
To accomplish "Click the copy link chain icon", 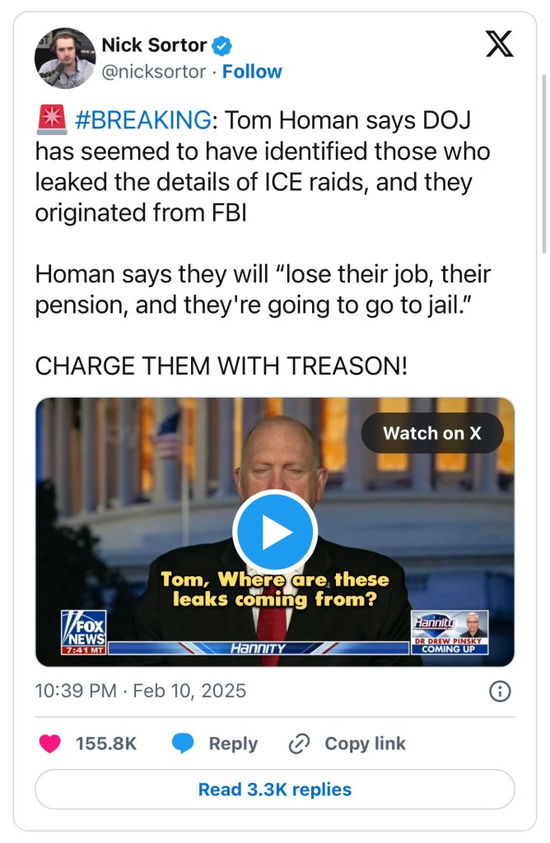I will click(x=299, y=743).
